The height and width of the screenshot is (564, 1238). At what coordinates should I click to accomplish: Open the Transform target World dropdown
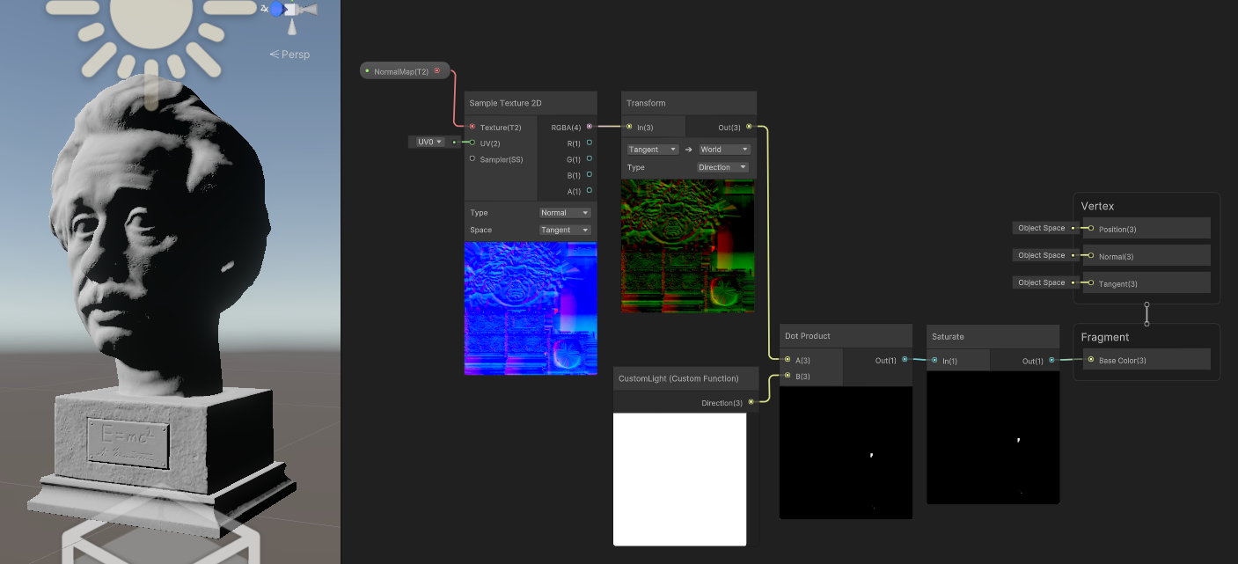[724, 150]
